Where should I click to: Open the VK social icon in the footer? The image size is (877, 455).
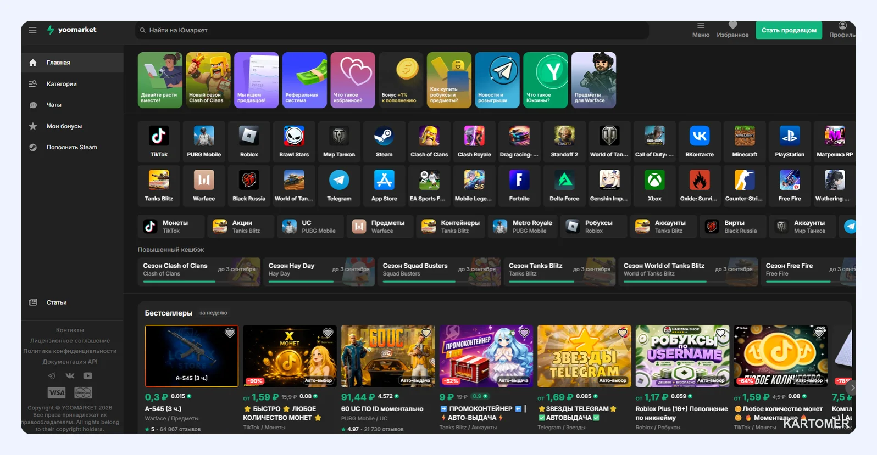coord(70,376)
